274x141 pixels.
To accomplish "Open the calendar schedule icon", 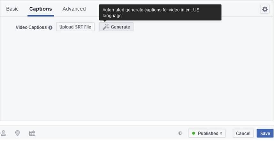I will pos(32,133).
